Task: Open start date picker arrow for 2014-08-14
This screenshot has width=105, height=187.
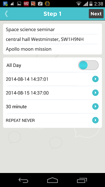Action: (x=95, y=79)
